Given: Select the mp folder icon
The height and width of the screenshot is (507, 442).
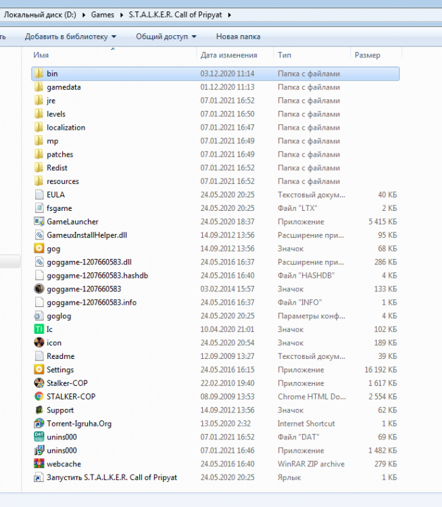Looking at the screenshot, I should [x=39, y=141].
